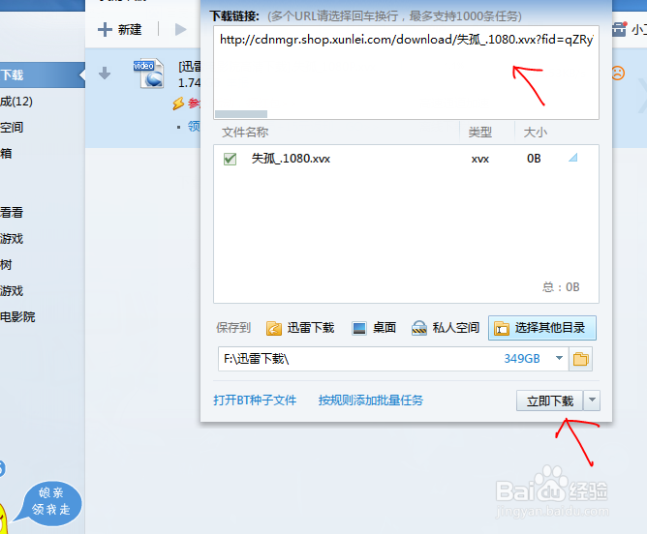Image resolution: width=647 pixels, height=534 pixels.
Task: Click the 大小 column header
Action: click(536, 133)
